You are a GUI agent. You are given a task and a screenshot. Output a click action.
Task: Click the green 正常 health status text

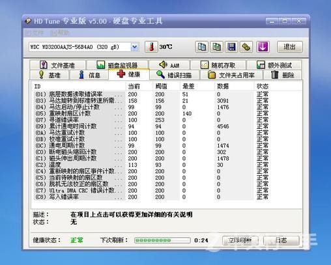77,240
